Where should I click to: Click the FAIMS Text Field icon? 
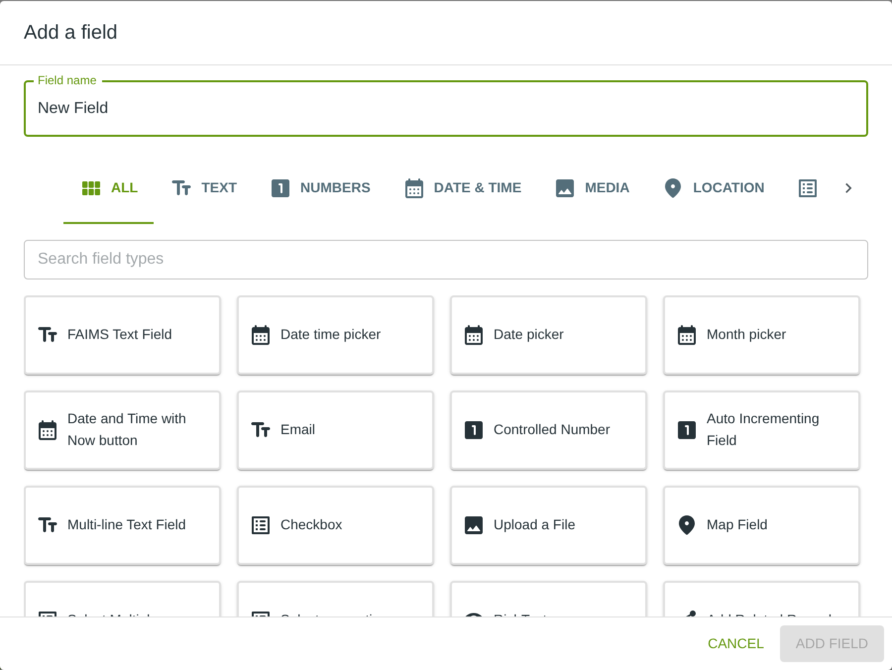48,335
